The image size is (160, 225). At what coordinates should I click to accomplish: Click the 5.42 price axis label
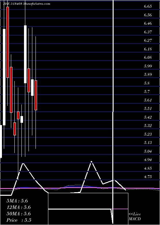pos(148,117)
